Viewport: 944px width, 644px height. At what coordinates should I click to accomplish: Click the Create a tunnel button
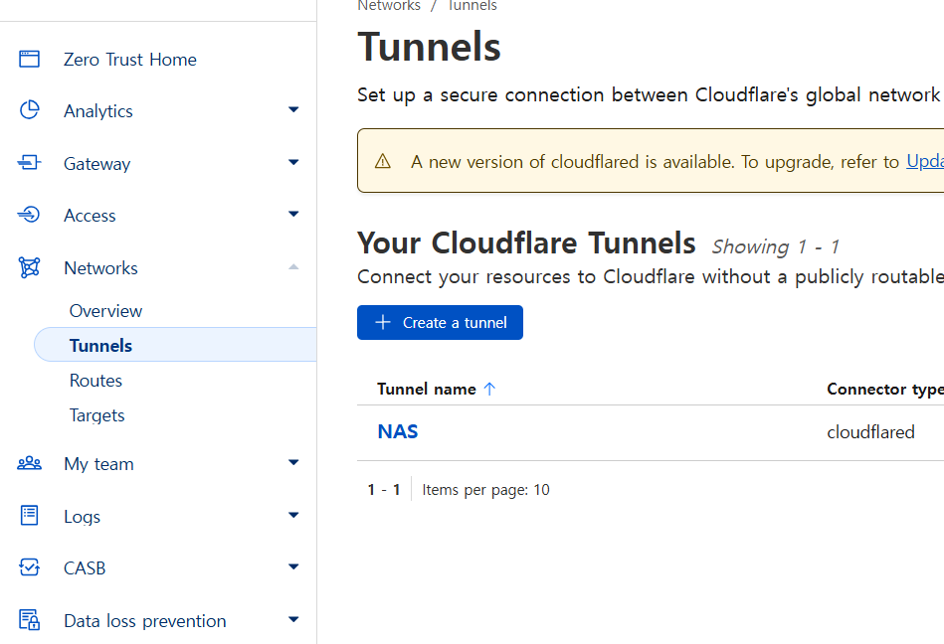coord(440,322)
